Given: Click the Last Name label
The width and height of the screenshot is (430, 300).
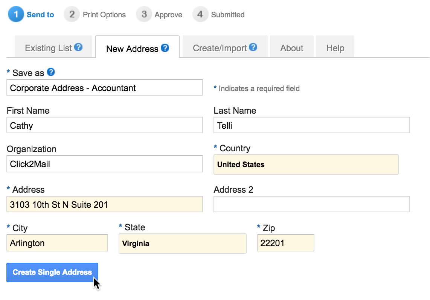Looking at the screenshot, I should click(x=235, y=111).
